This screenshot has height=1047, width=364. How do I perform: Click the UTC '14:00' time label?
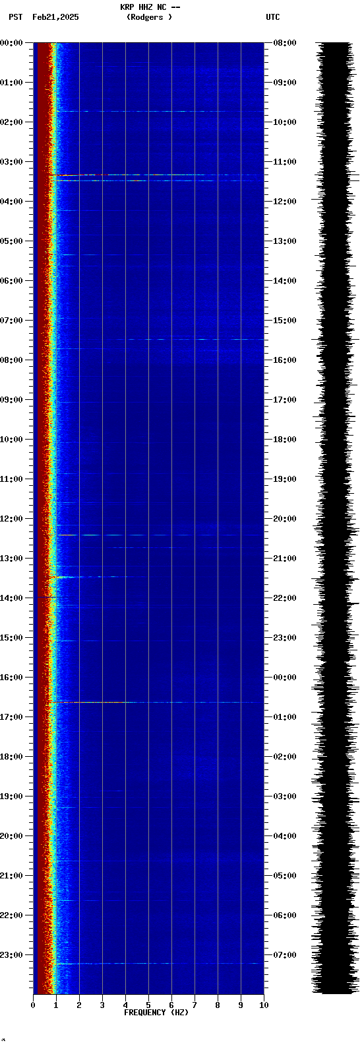tap(285, 281)
